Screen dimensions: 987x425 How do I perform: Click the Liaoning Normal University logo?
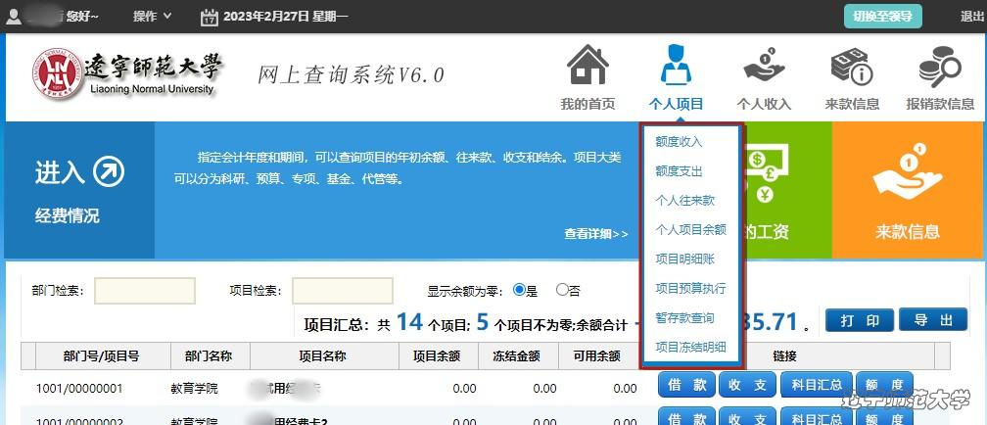[x=58, y=74]
